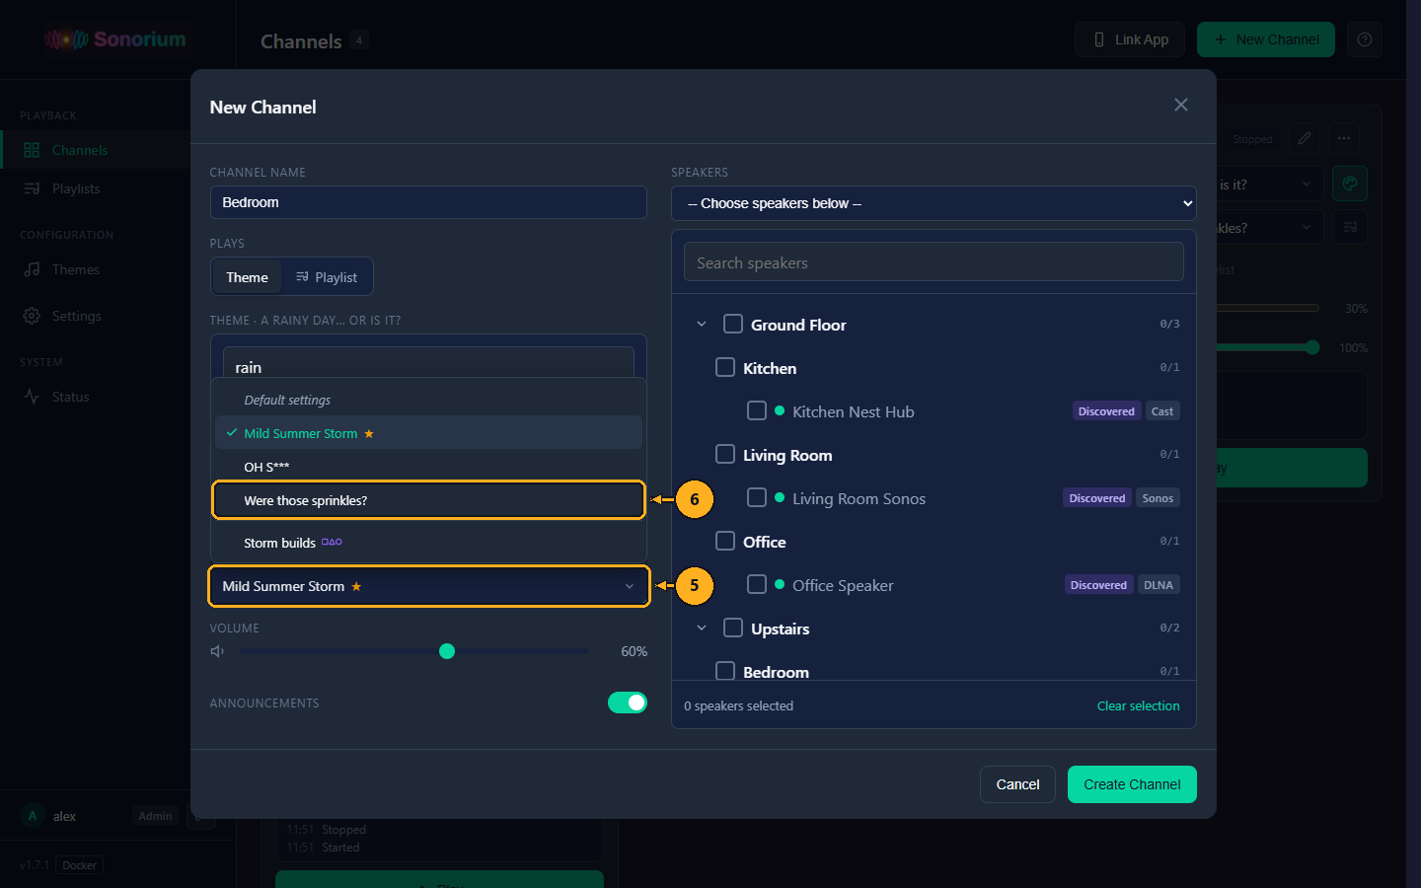Choose Mild Summer Storm in preset list
Screen dimensions: 1421x888
[428, 433]
